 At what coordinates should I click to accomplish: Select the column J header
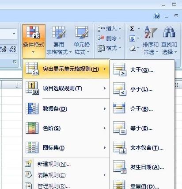coord(12,85)
